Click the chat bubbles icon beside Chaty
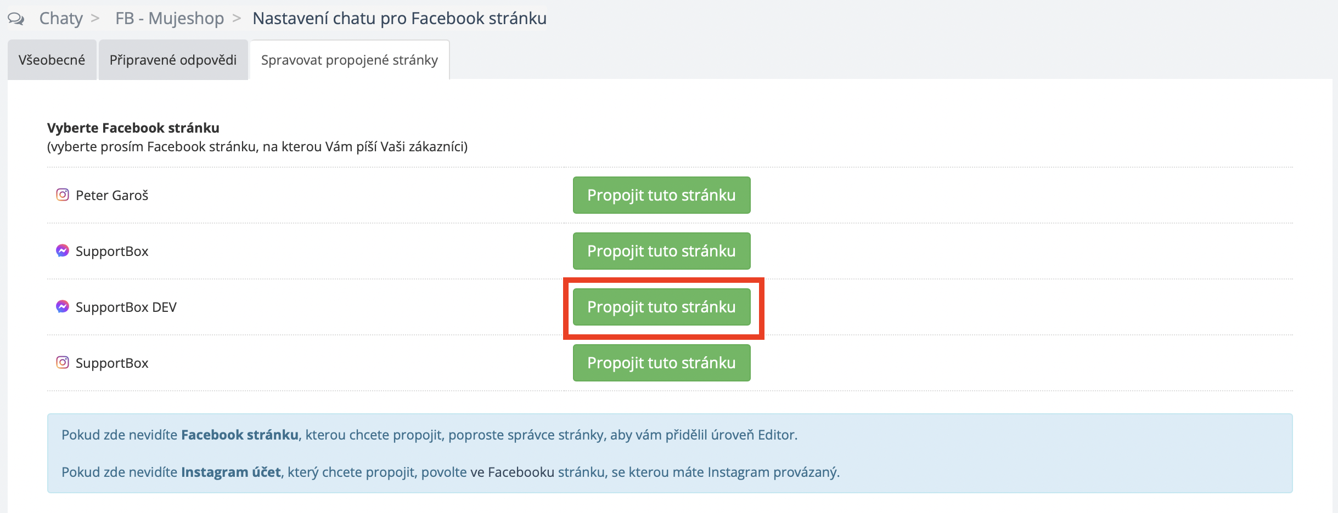1338x513 pixels. pyautogui.click(x=16, y=19)
